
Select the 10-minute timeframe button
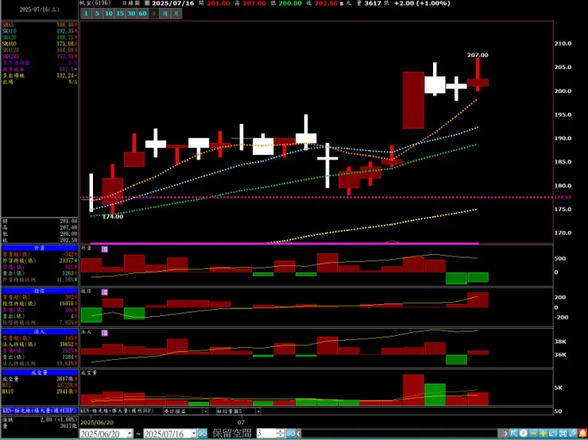coord(109,14)
